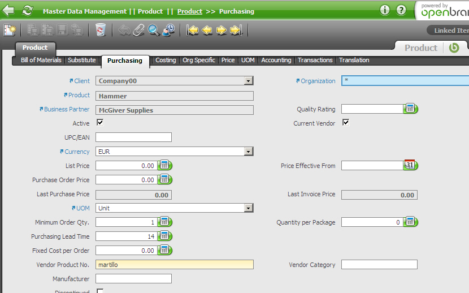The image size is (469, 293).
Task: Create a new record with toolbar icon
Action: pyautogui.click(x=10, y=31)
